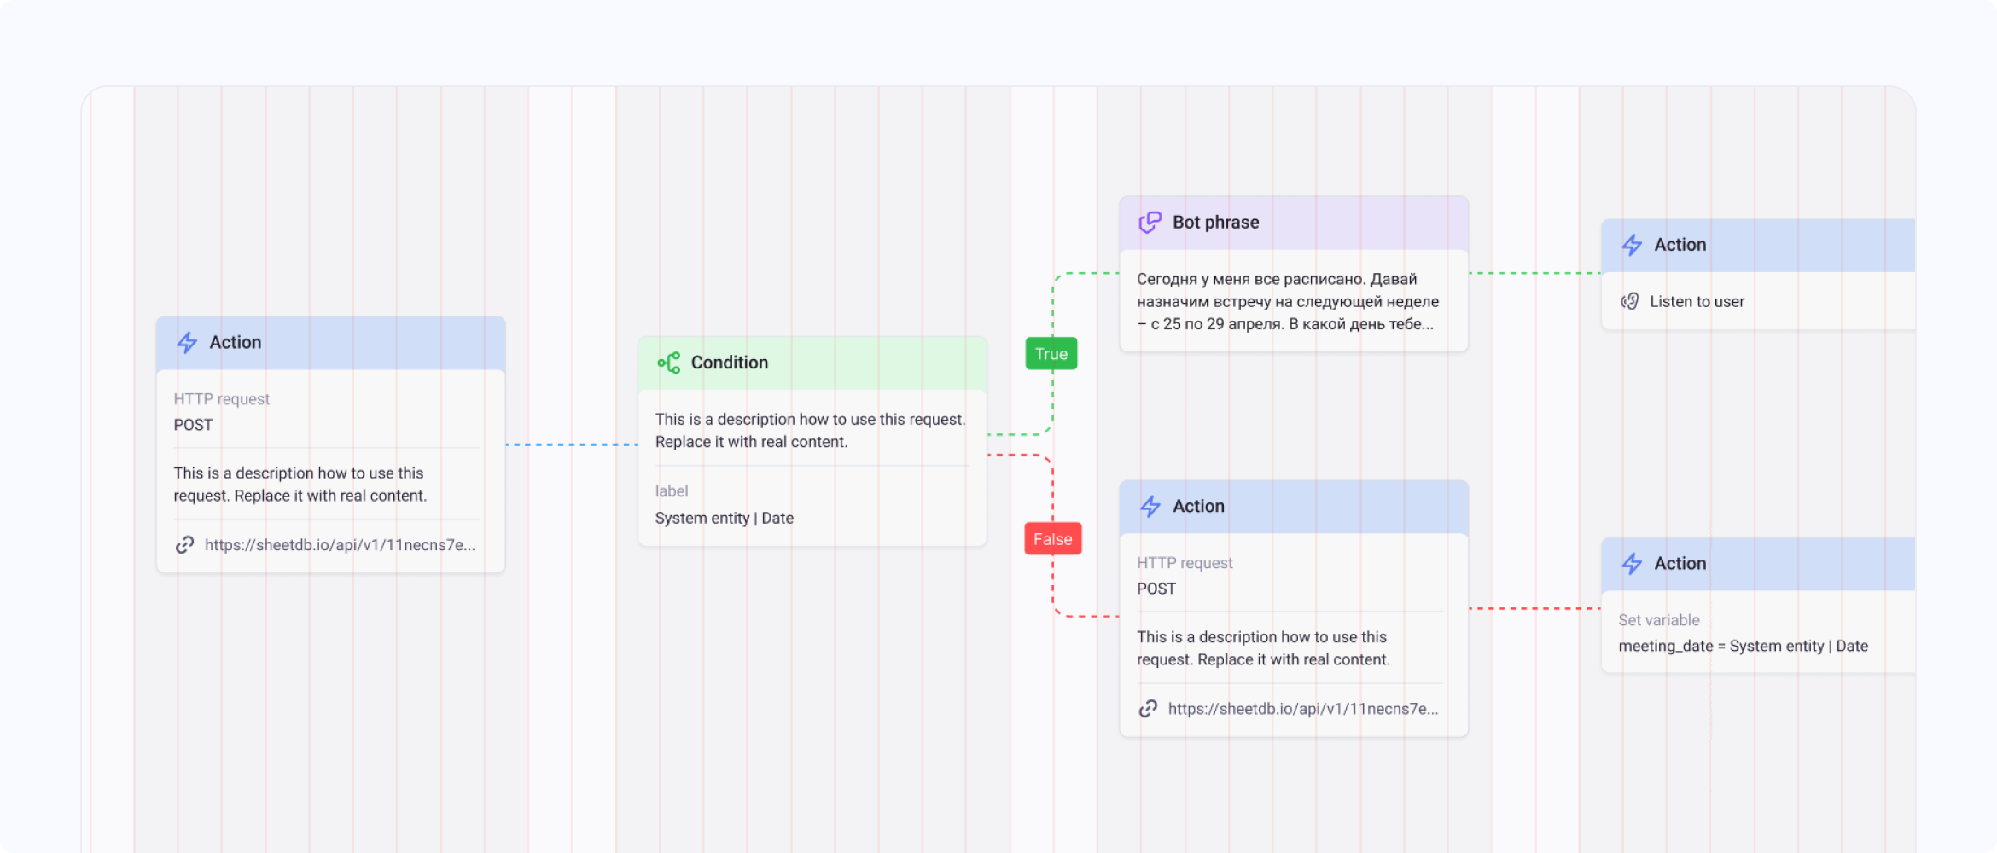The image size is (1997, 853).
Task: Click the lightning icon on the False-branch Action node
Action: (x=1150, y=507)
